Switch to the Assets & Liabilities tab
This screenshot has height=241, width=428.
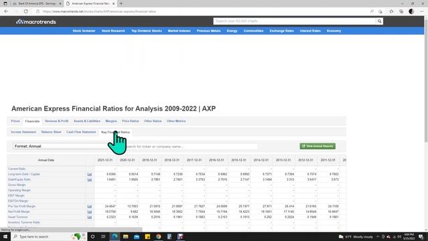pyautogui.click(x=87, y=121)
